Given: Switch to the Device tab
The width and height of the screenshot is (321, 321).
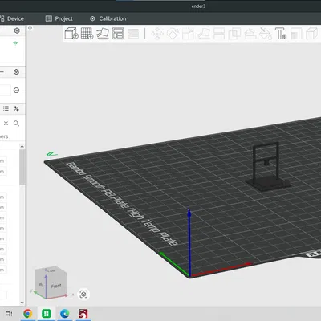Looking at the screenshot, I should coord(12,18).
